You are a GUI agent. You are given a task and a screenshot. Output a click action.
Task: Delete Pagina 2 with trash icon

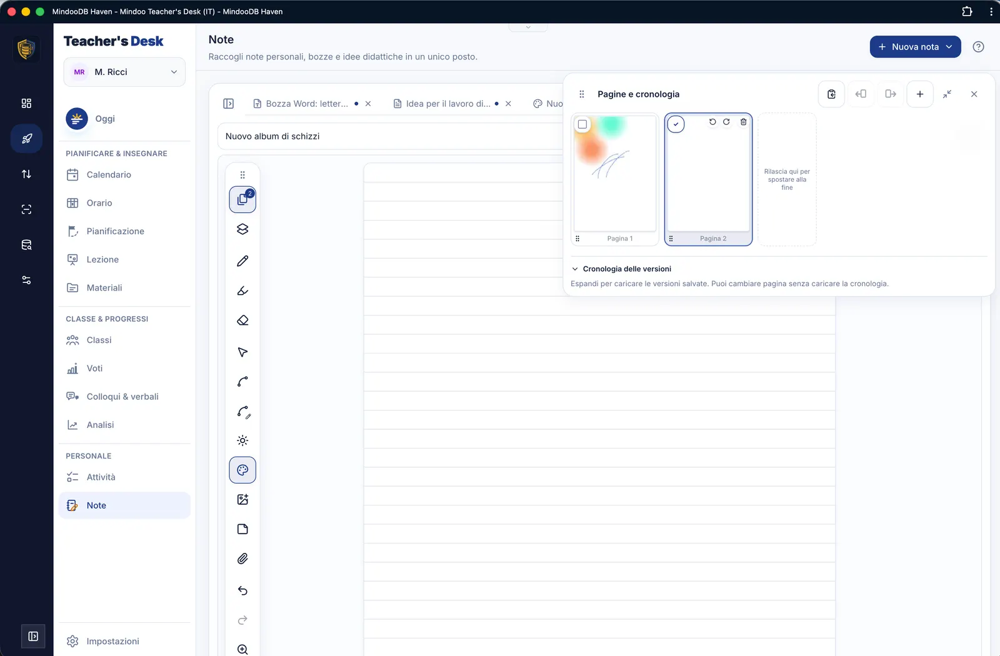point(743,122)
